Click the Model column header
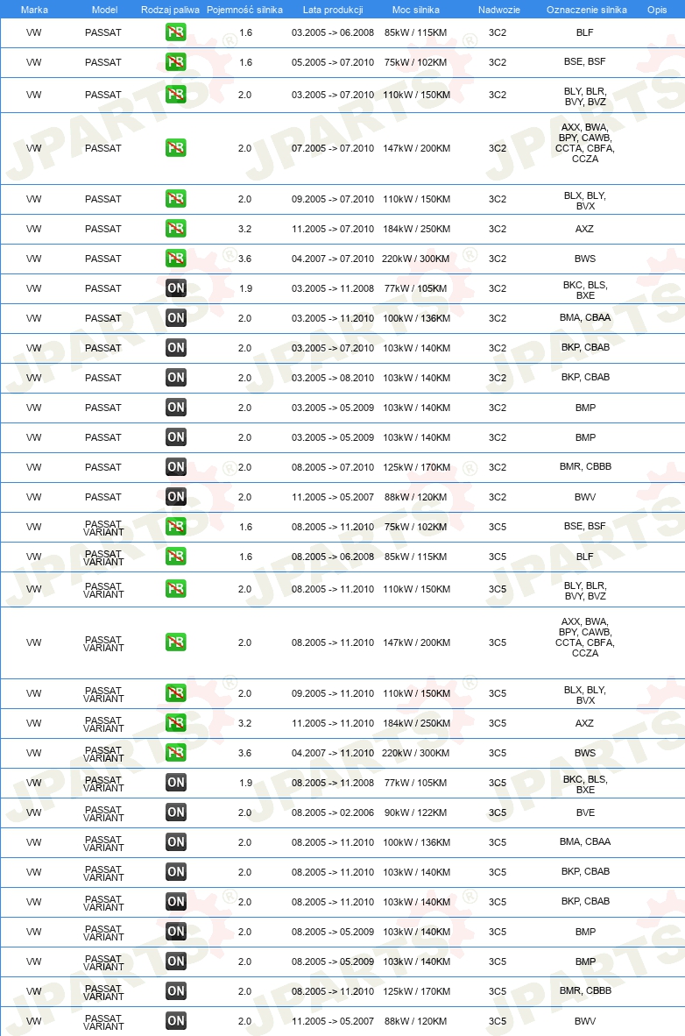Screen dimensions: 685x1036 pyautogui.click(x=104, y=10)
